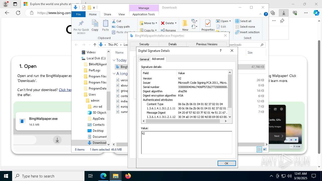Switch to details view button

(x=259, y=149)
